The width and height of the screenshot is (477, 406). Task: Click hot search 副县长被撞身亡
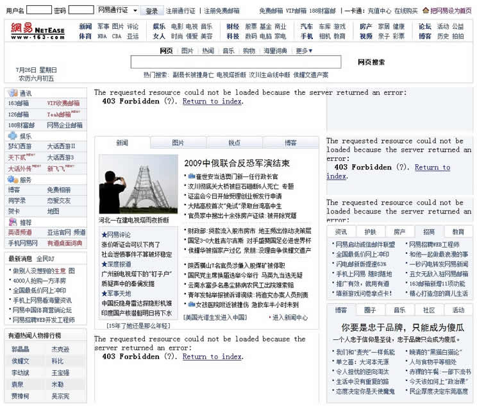(193, 75)
